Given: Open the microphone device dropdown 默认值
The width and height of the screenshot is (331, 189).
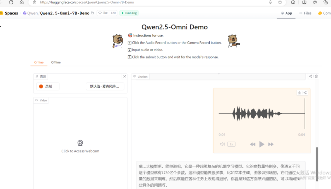Looking at the screenshot, I should point(105,86).
